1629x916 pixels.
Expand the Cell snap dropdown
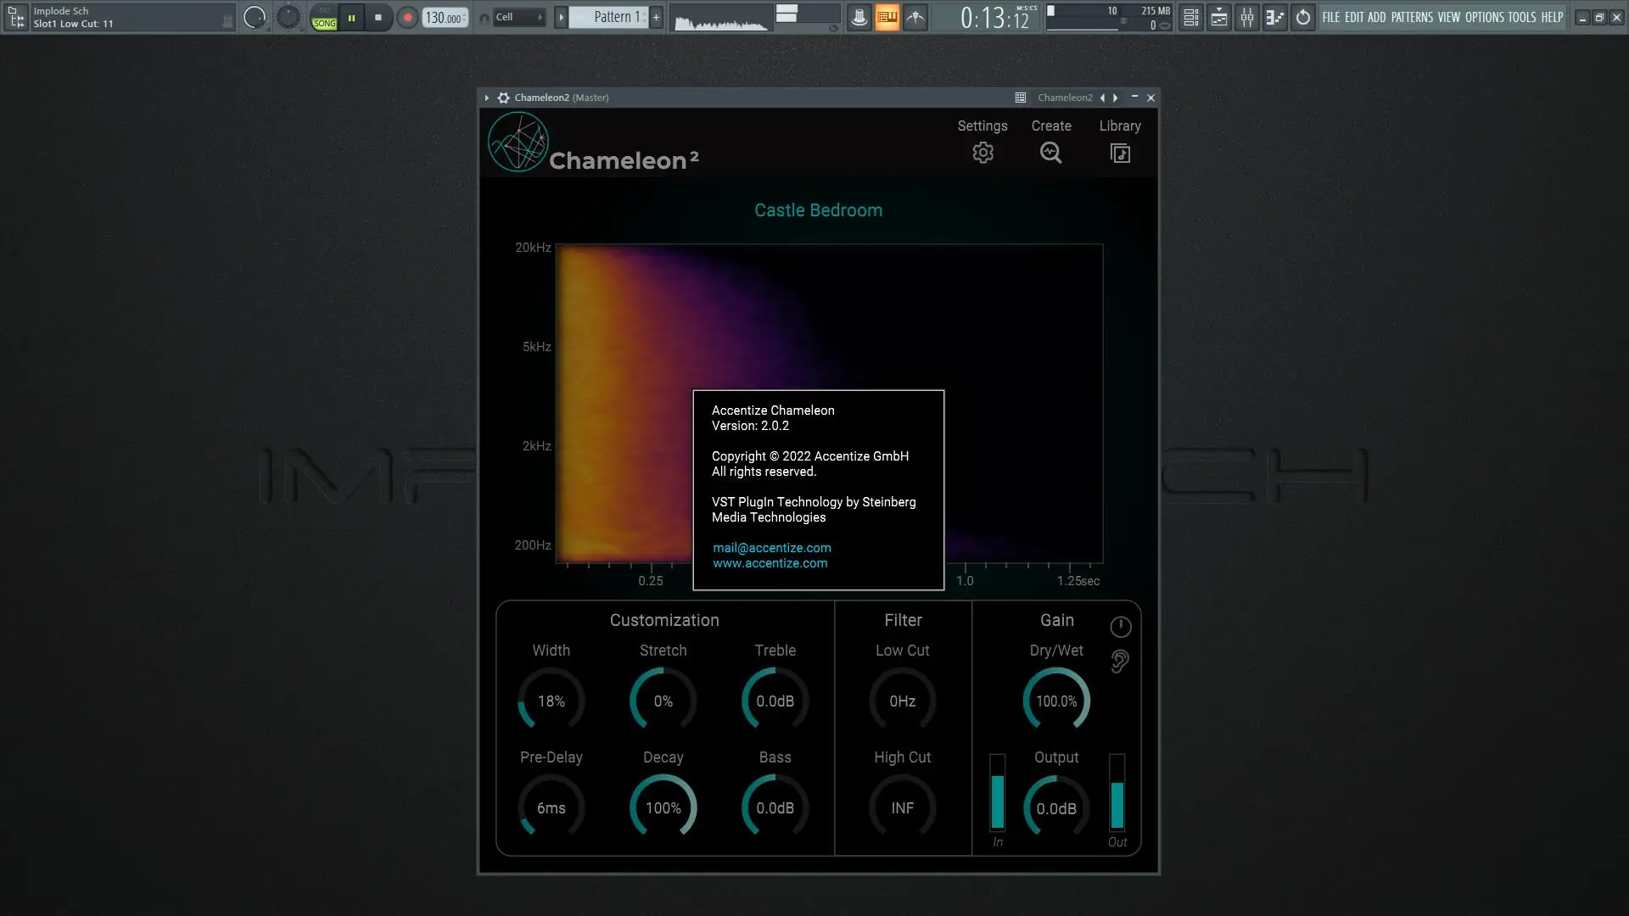[518, 17]
